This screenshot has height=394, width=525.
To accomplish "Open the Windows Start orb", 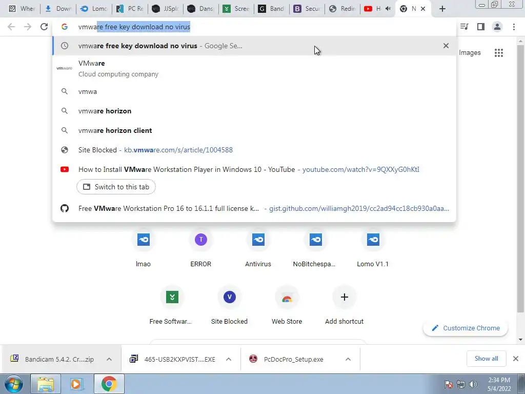I will click(13, 384).
